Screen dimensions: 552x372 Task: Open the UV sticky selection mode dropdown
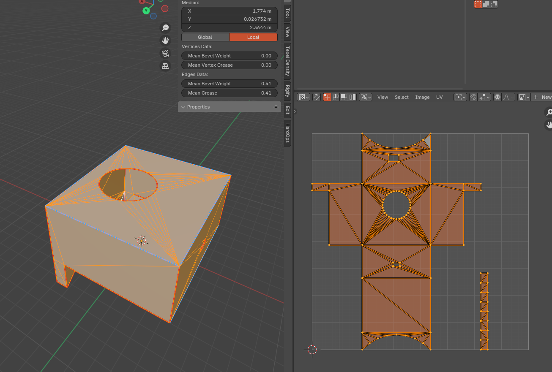click(x=366, y=97)
